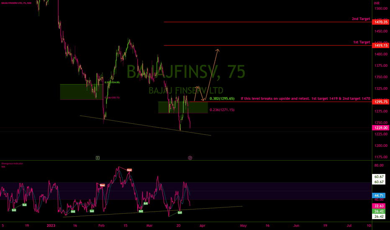Image resolution: width=390 pixels, height=230 pixels.
Task: Click 'Jun' on the time axis
Action: (296, 225)
